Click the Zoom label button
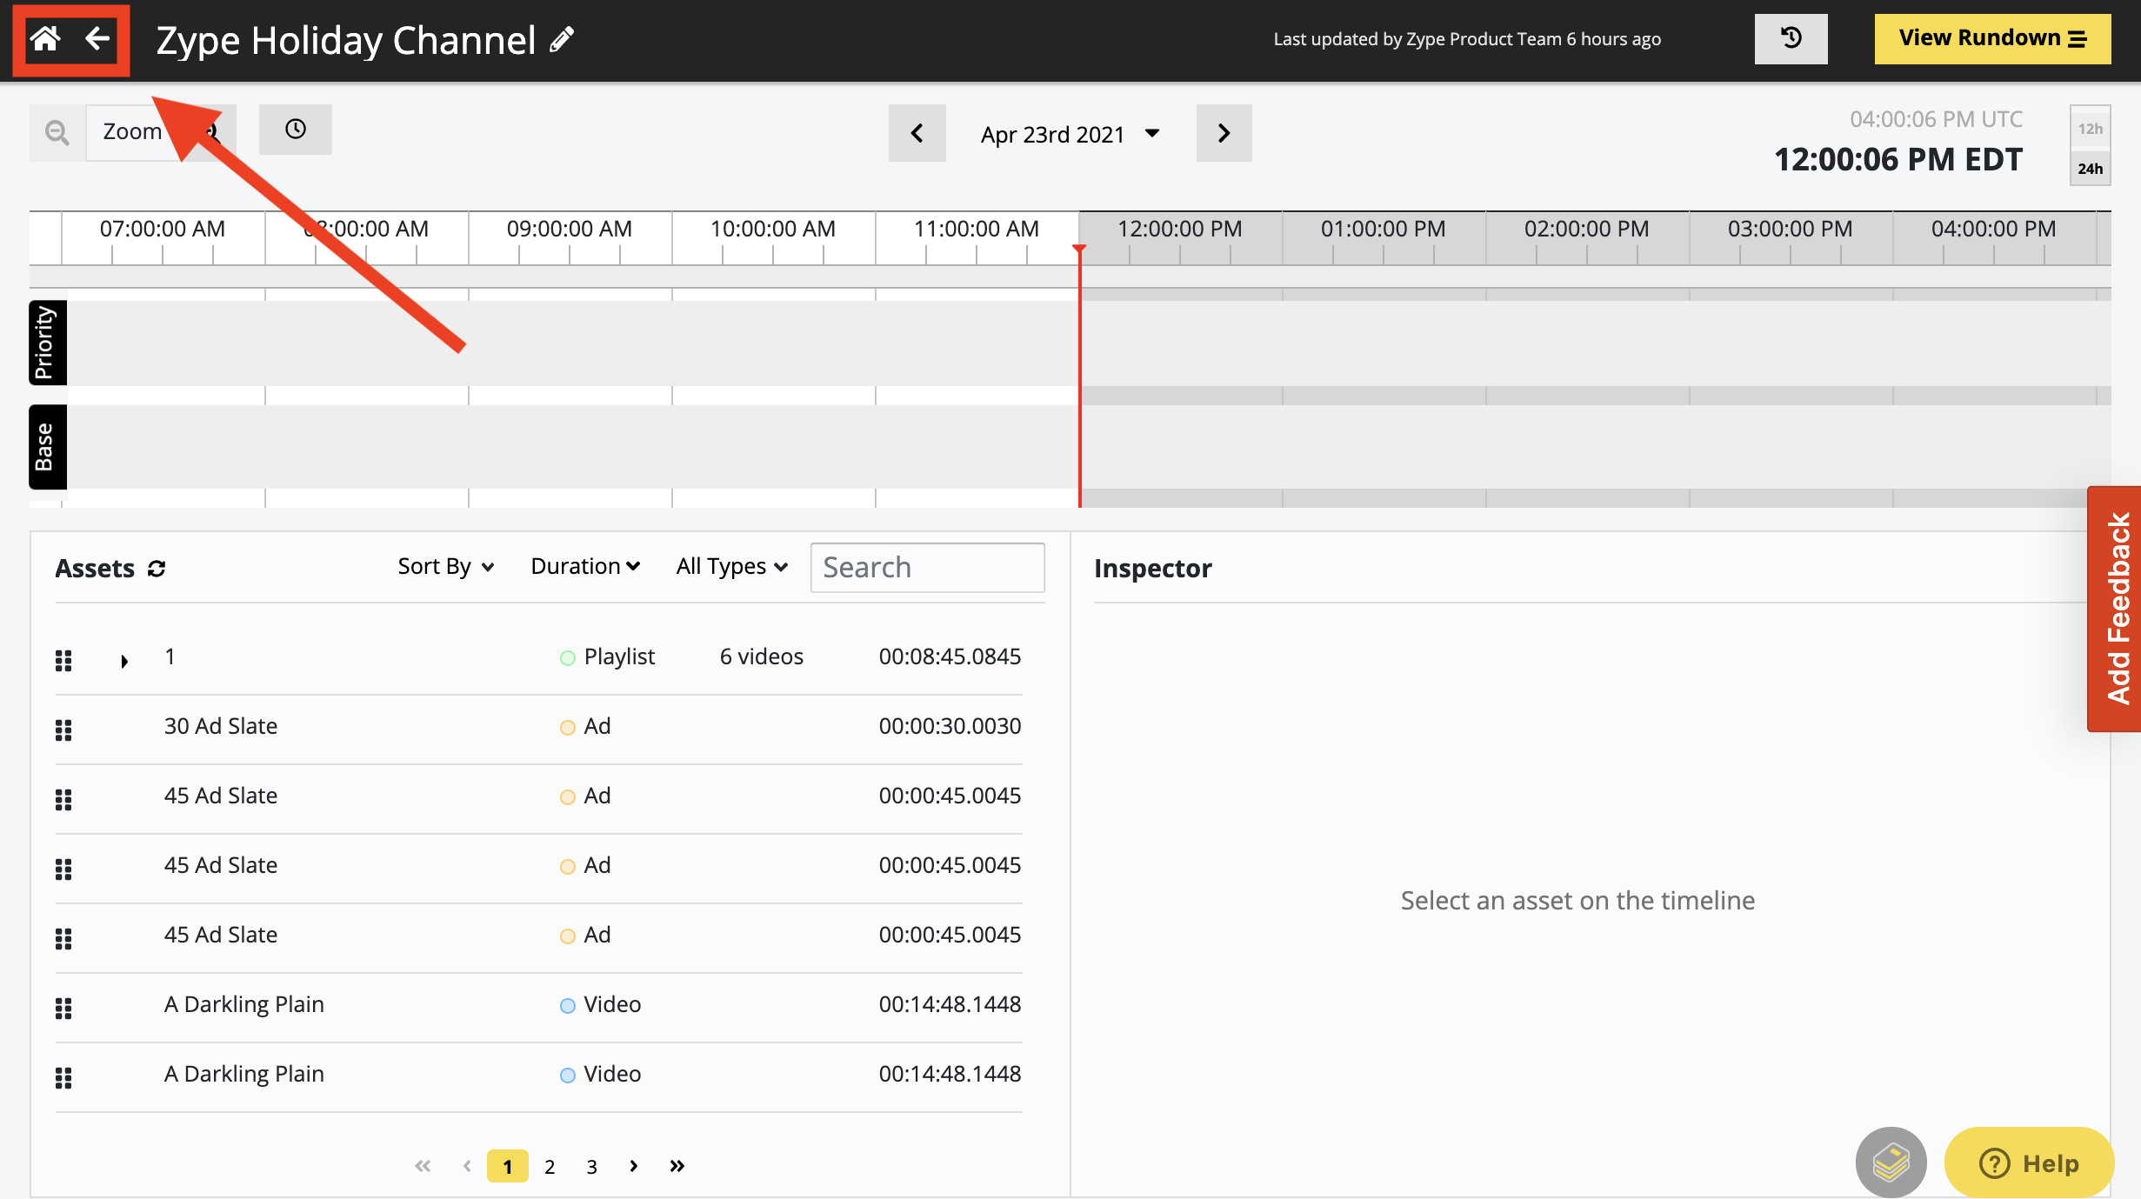This screenshot has width=2141, height=1199. tap(133, 132)
